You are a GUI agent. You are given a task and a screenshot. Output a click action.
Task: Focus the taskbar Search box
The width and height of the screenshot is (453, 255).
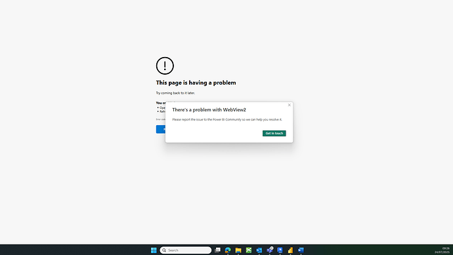(x=186, y=250)
